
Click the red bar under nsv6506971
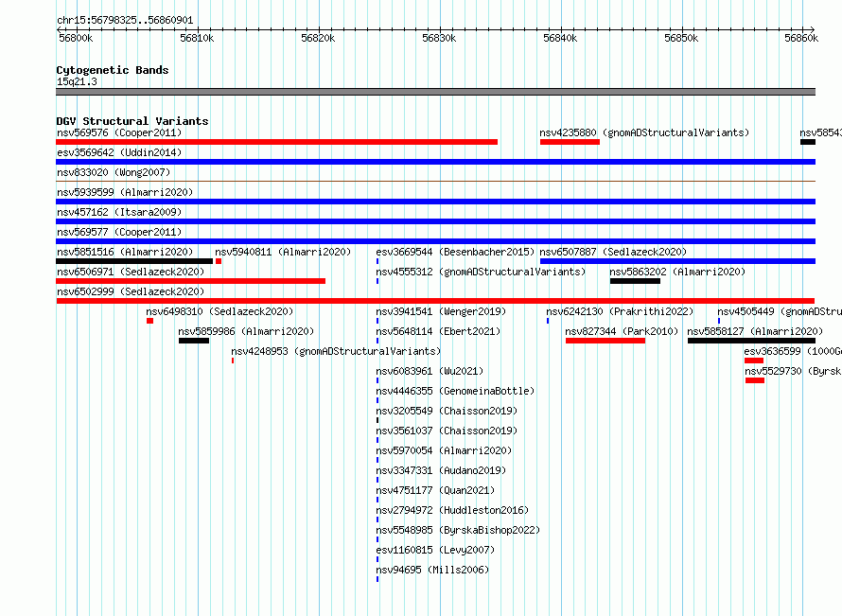(190, 281)
